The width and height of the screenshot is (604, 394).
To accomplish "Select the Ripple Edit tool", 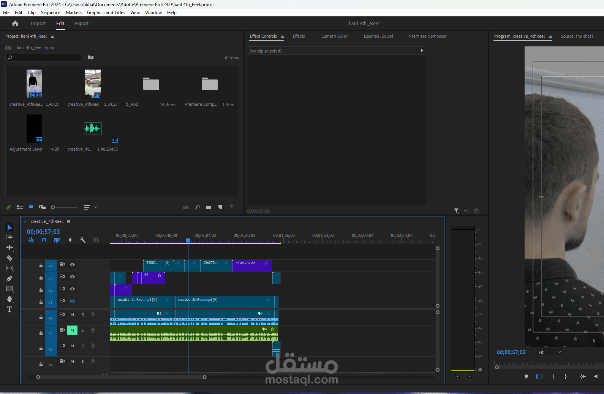I will coord(9,248).
